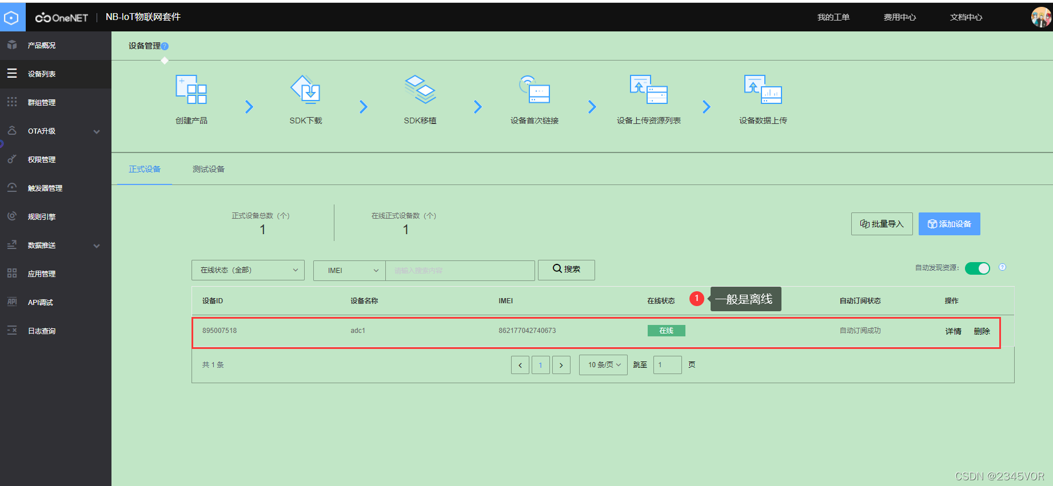Screen dimensions: 1053x486
Task: Click the 数据推送 icon in sidebar
Action: pyautogui.click(x=12, y=245)
